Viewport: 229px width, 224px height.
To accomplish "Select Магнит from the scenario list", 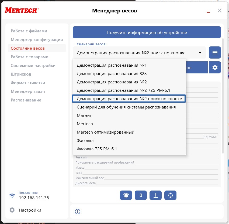I will pos(84,116).
